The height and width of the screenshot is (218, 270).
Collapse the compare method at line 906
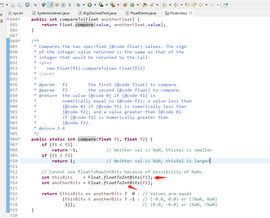[19, 139]
